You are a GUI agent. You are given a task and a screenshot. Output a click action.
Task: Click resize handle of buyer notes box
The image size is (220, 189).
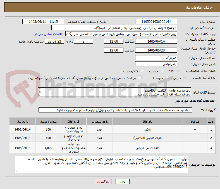point(16,171)
